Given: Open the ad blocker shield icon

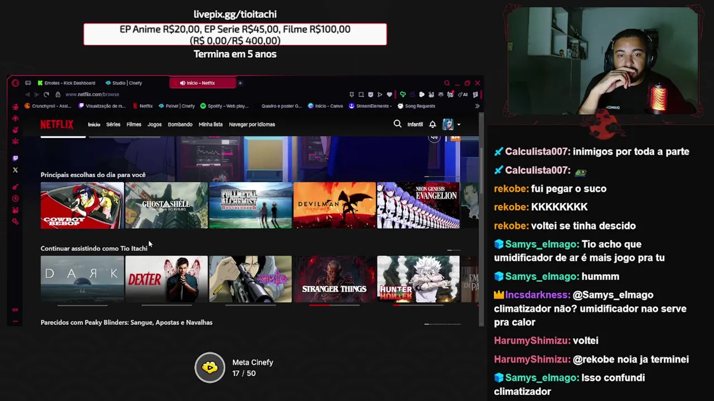Looking at the screenshot, I should coord(370,95).
